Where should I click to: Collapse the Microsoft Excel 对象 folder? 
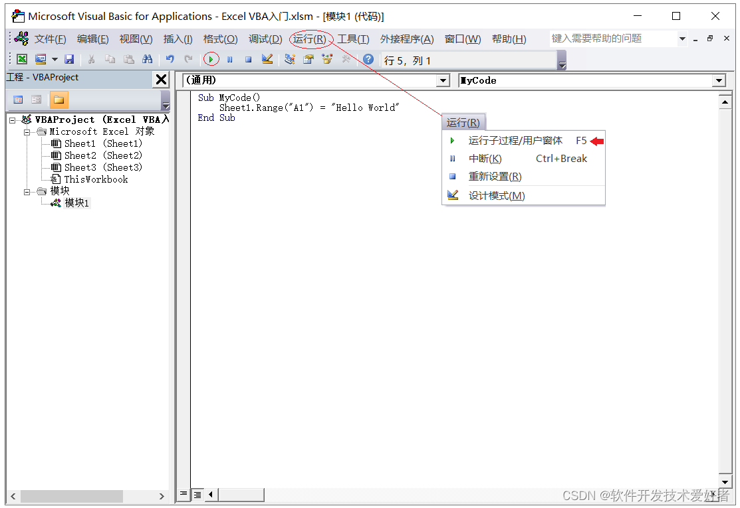[27, 132]
